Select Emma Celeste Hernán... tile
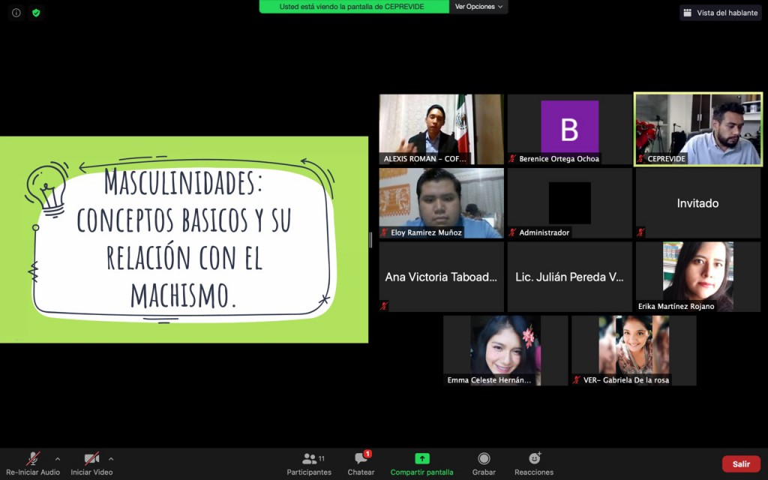768x480 pixels. pyautogui.click(x=505, y=351)
